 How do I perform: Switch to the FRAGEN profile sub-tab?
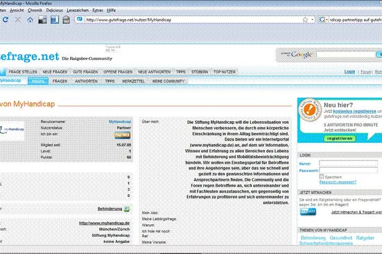click(60, 81)
